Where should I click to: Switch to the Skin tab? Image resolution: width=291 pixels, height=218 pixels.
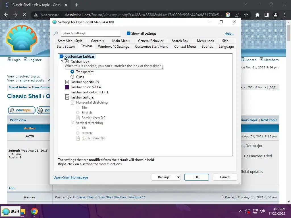click(225, 41)
